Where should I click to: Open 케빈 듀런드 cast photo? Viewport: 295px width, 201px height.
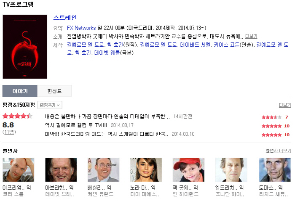[104, 170]
